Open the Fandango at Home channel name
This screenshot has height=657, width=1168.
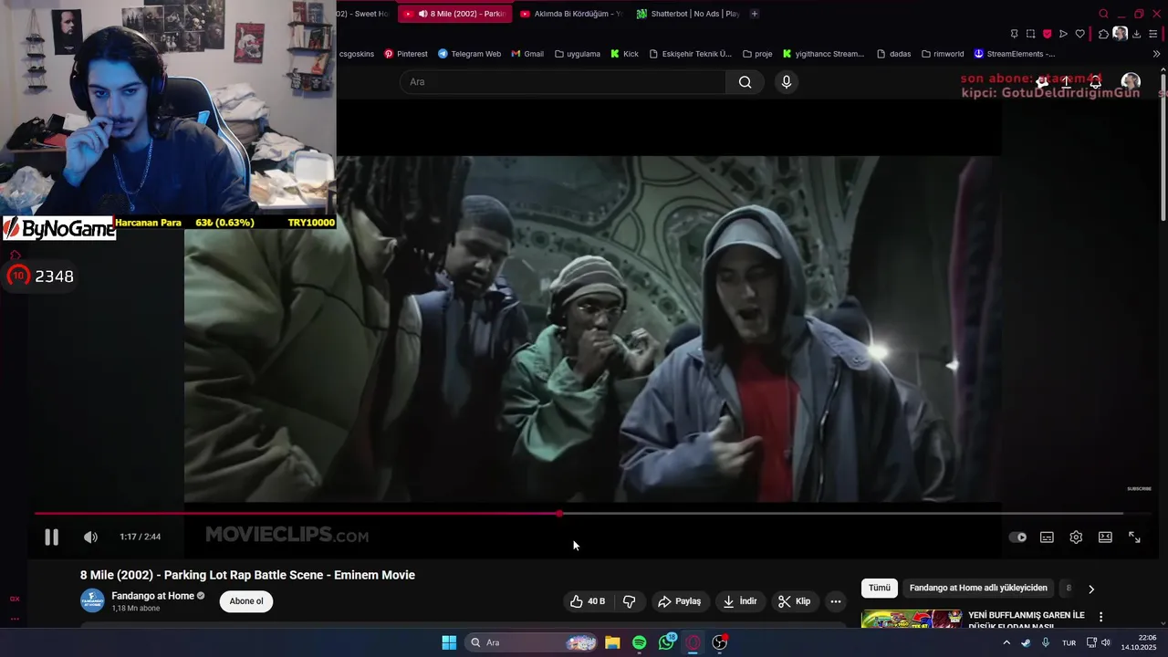pyautogui.click(x=152, y=596)
